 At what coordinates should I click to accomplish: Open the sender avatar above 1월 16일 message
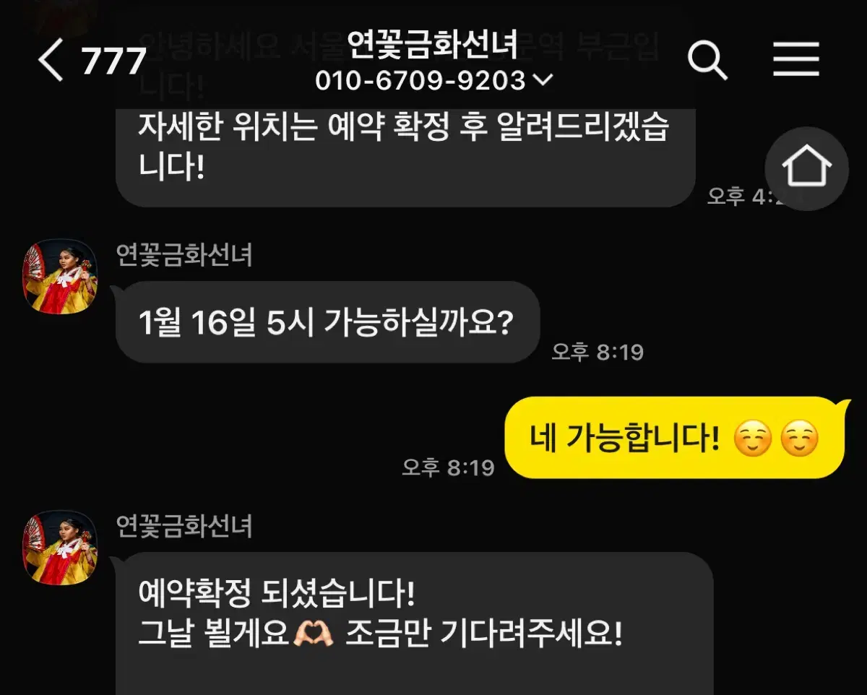pos(61,277)
